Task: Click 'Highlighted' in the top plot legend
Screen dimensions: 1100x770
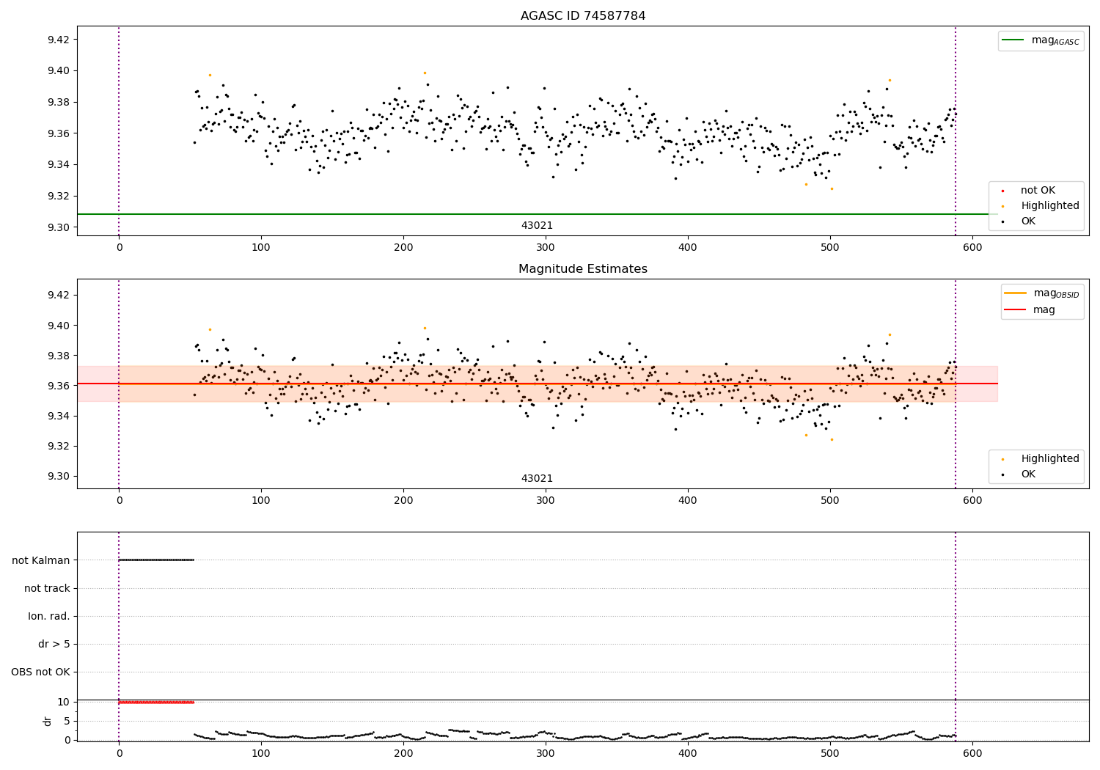Action: tap(1050, 206)
